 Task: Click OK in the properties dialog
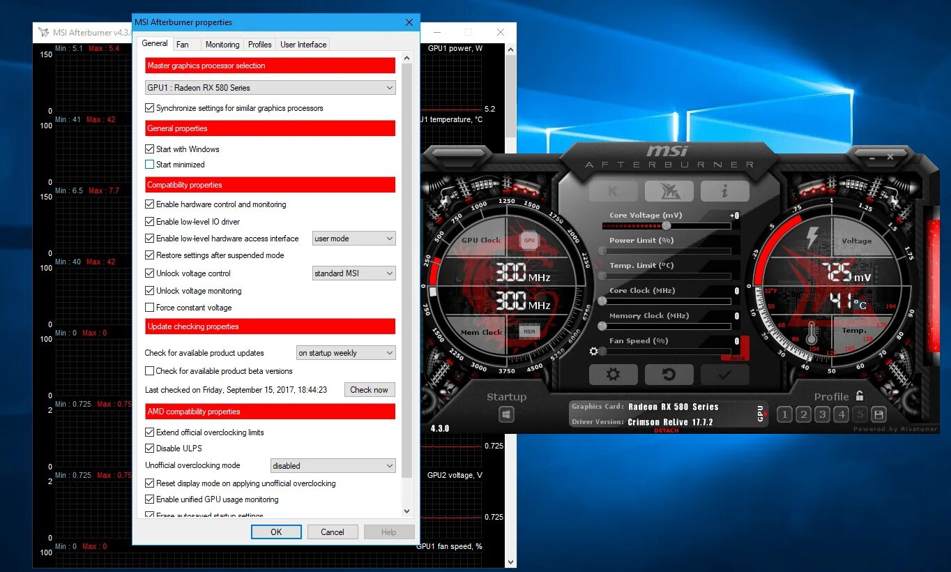coord(277,532)
